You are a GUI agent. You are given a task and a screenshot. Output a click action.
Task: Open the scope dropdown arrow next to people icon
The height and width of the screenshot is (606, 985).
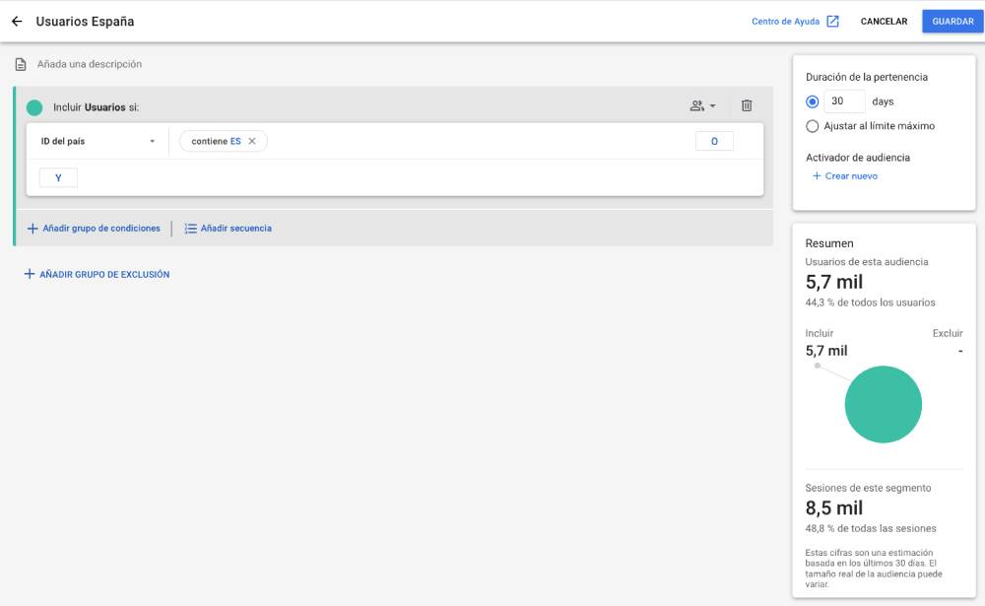click(x=713, y=106)
